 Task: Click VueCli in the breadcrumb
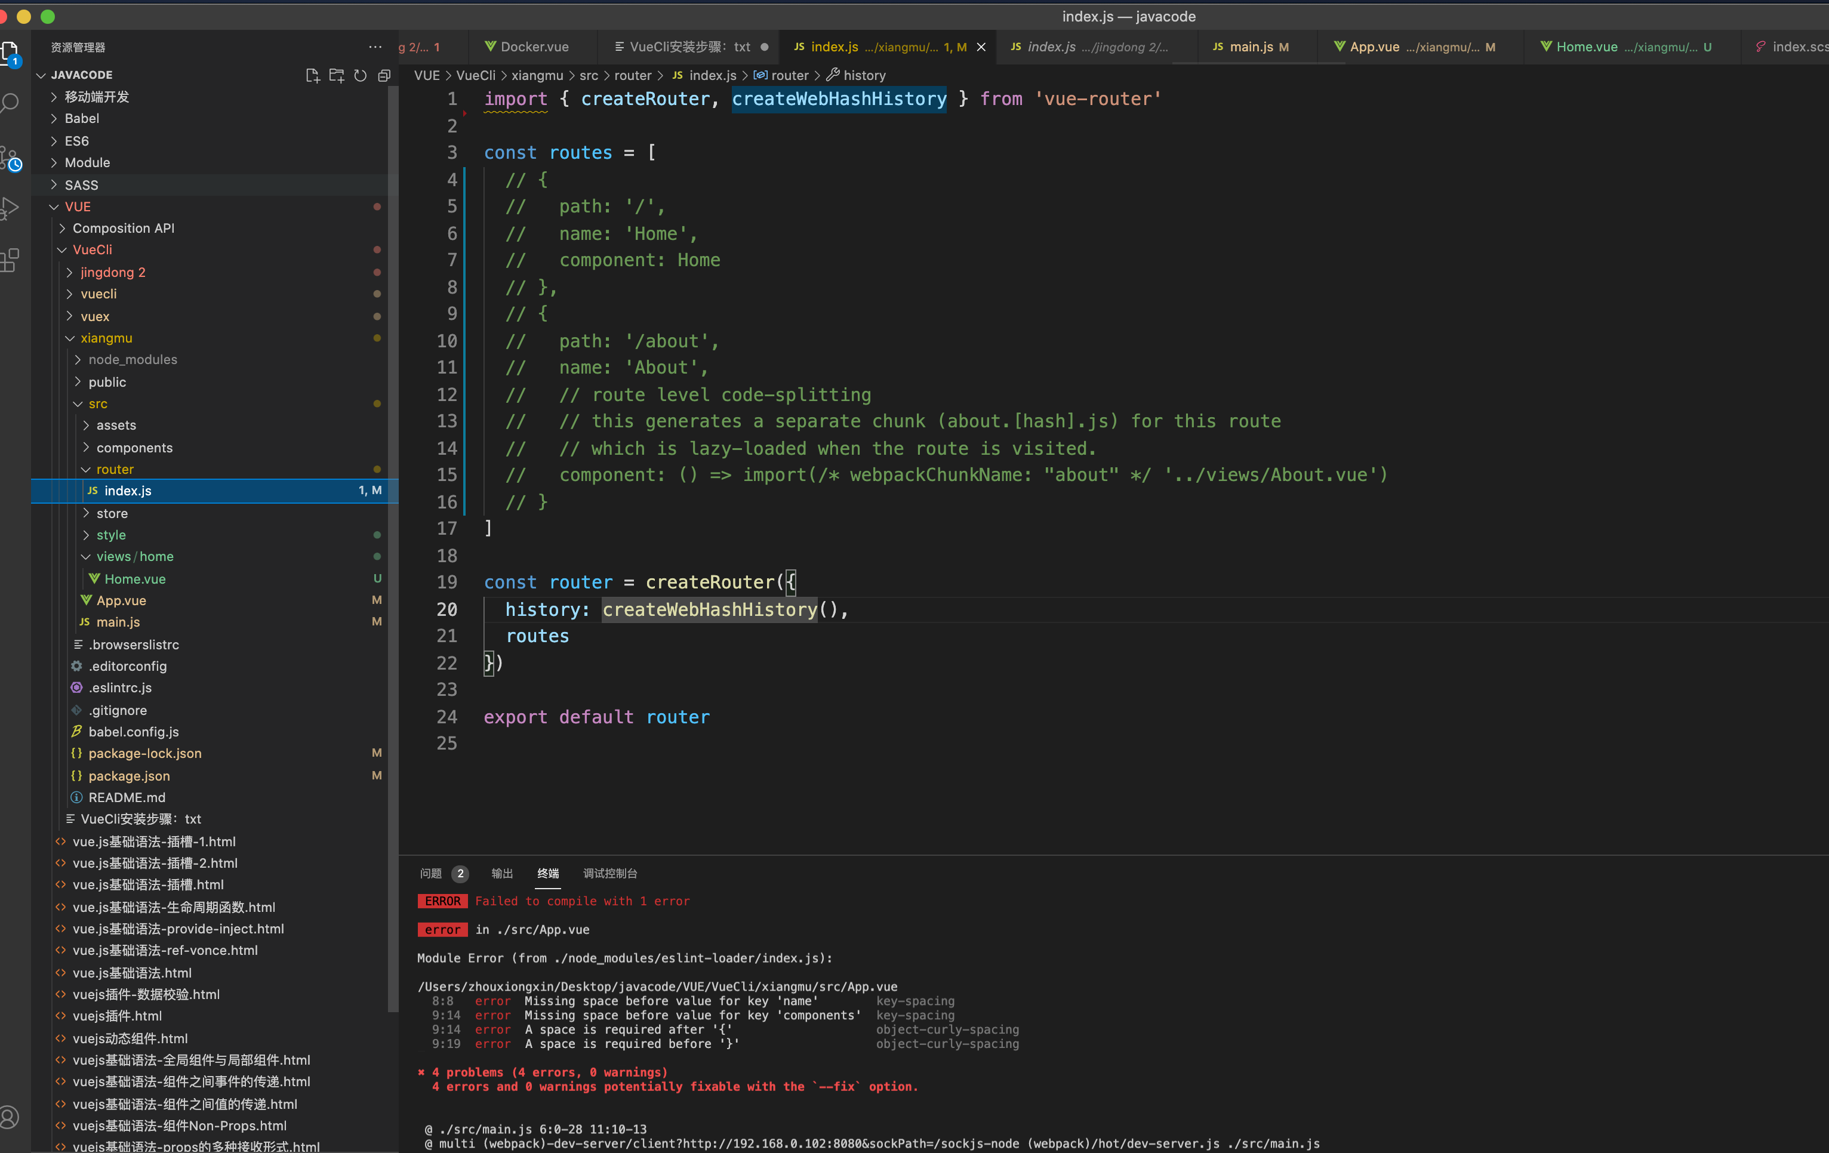476,75
